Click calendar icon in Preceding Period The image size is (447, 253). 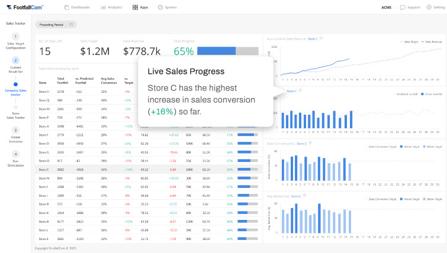[x=71, y=25]
